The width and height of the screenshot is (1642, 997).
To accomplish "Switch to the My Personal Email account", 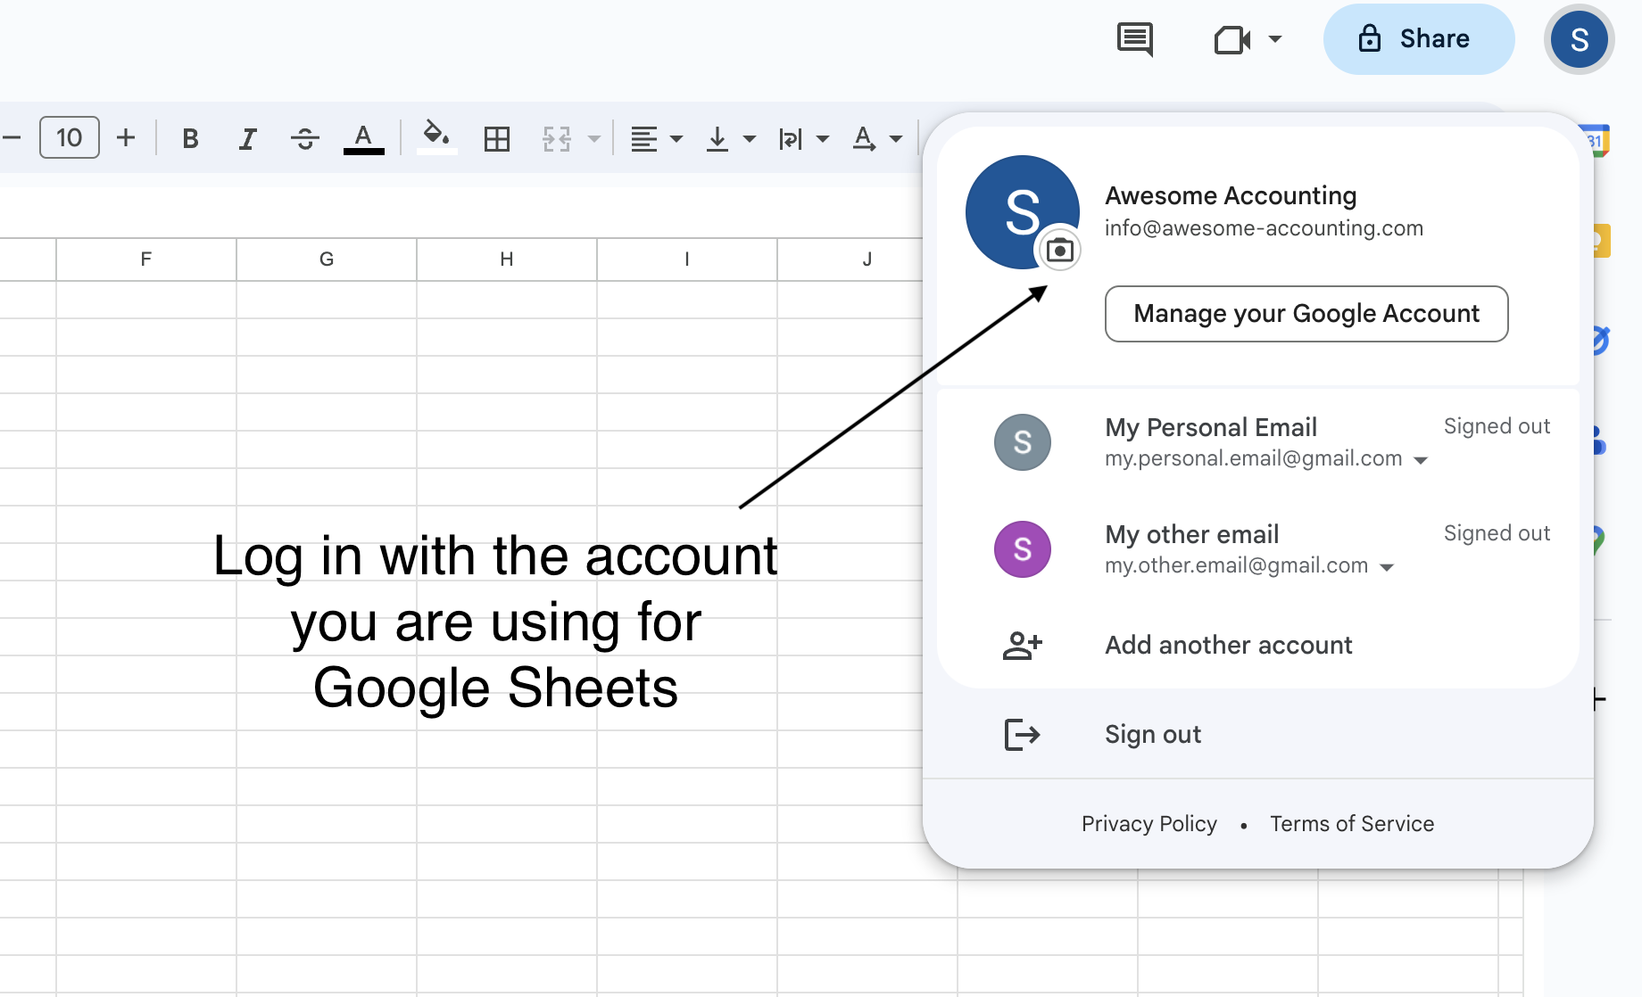I will click(1258, 442).
